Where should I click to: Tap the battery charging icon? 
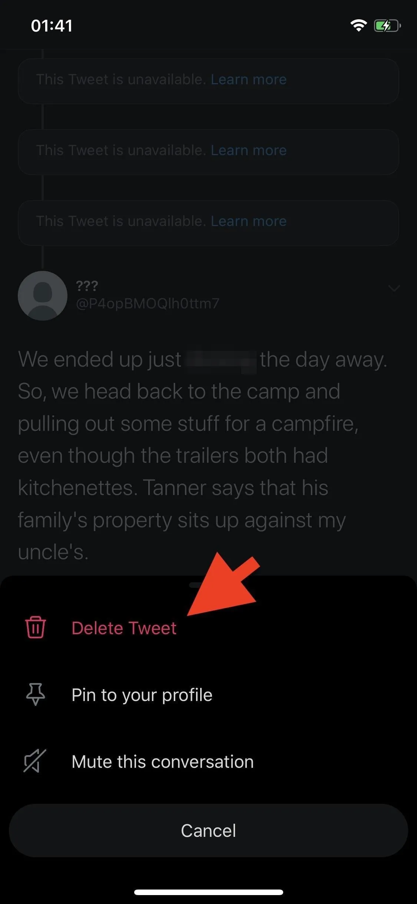click(x=387, y=26)
